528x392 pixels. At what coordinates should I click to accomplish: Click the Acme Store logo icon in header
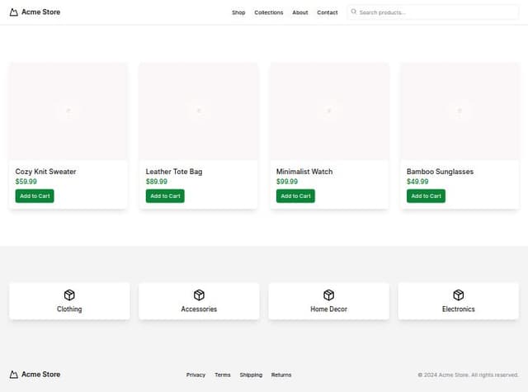(x=13, y=12)
